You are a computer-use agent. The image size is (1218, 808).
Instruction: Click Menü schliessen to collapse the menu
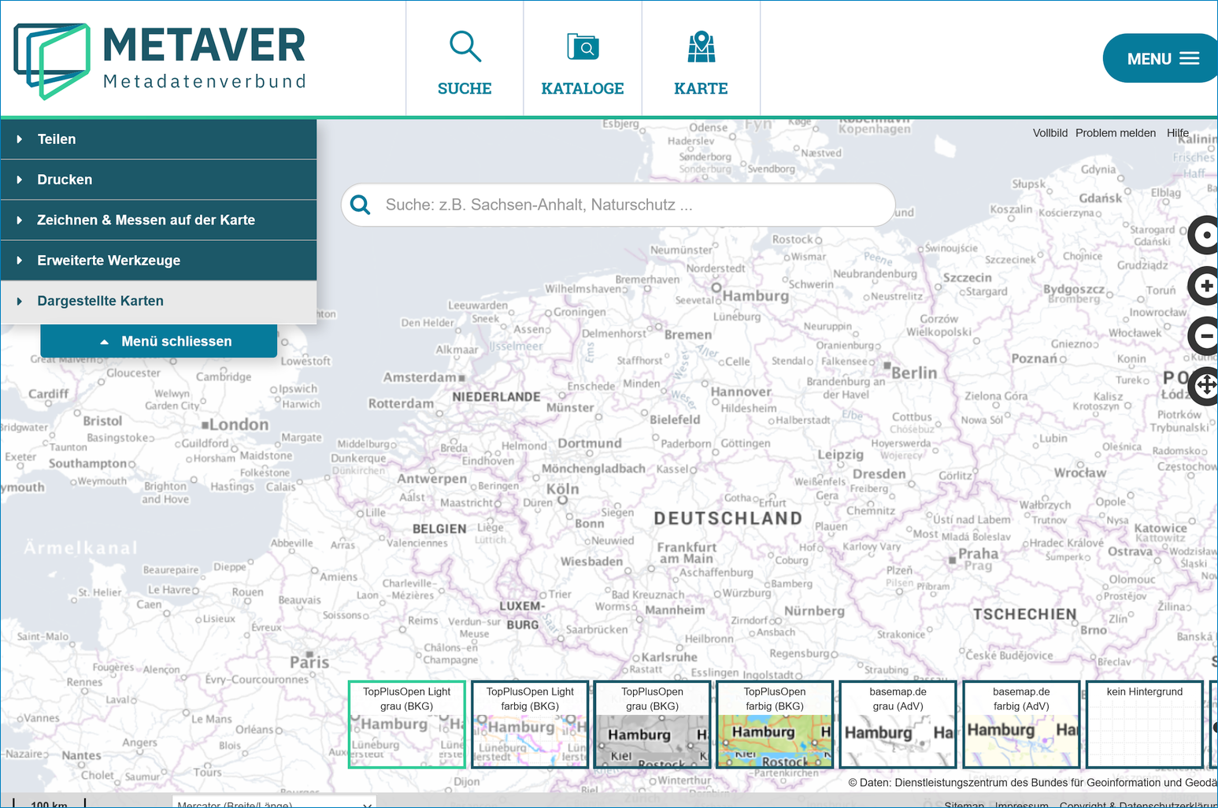[x=158, y=341]
